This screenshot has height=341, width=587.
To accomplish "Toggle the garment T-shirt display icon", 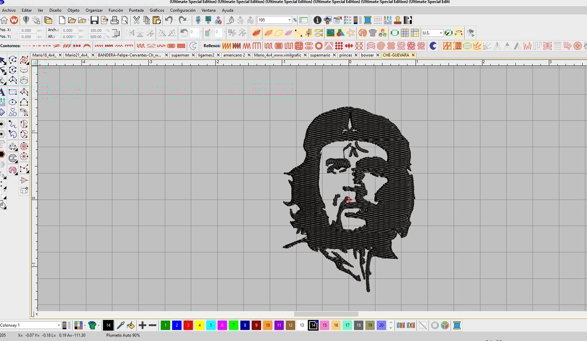I will tap(372, 33).
